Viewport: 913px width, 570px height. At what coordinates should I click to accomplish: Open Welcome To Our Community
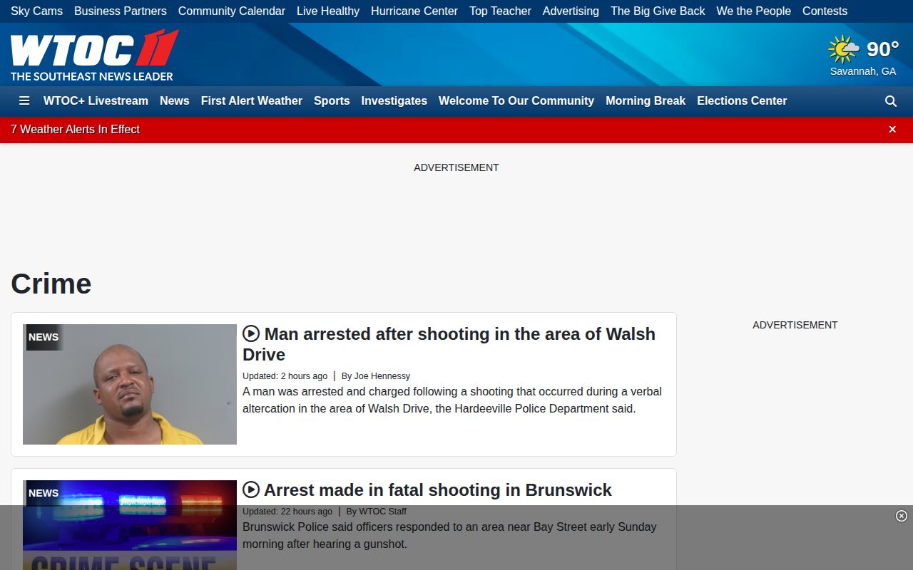click(516, 100)
